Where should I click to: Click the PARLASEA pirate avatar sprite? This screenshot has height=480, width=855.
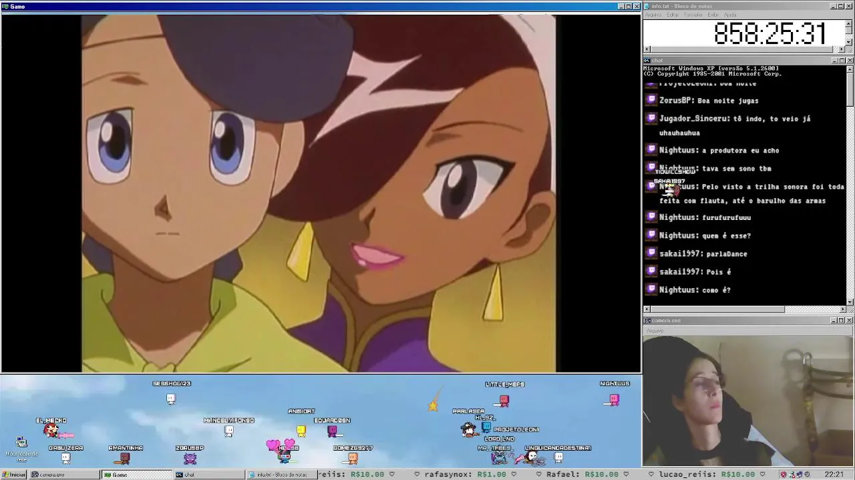(470, 430)
